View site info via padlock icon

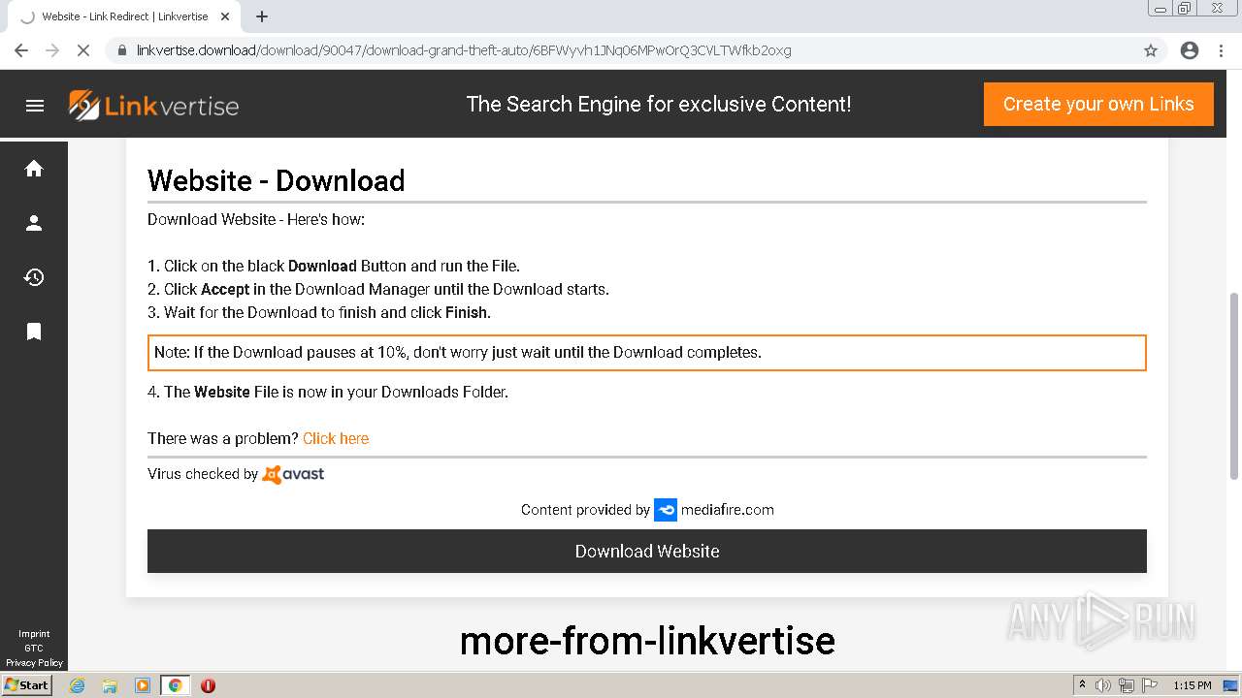(122, 50)
